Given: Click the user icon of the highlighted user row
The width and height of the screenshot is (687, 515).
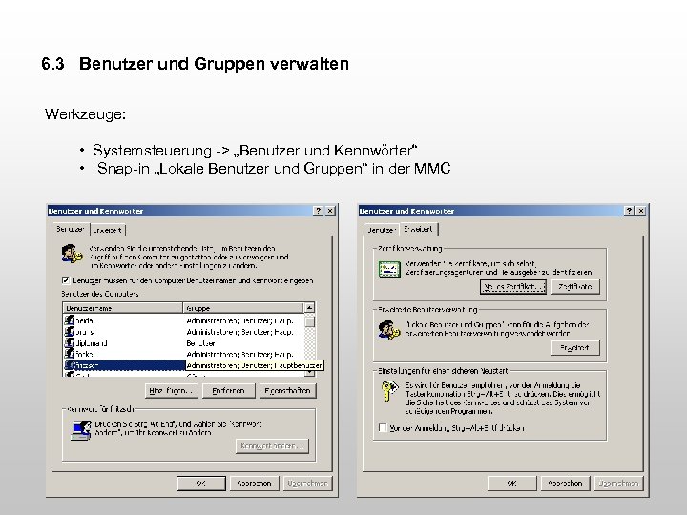Looking at the screenshot, I should pos(70,364).
